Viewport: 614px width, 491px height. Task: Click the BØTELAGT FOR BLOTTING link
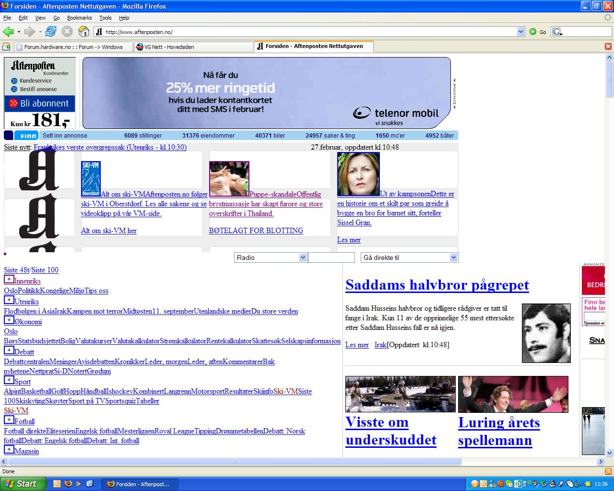click(x=256, y=231)
